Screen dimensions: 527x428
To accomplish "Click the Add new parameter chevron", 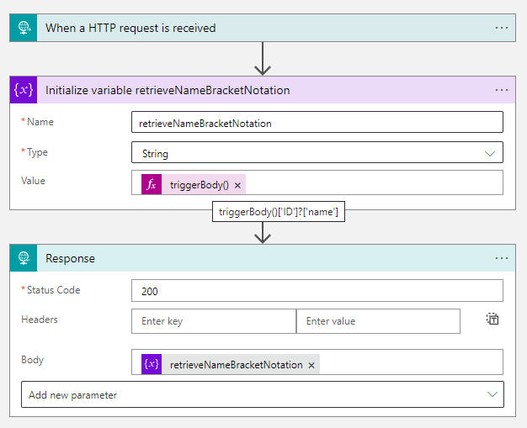I will pyautogui.click(x=492, y=394).
